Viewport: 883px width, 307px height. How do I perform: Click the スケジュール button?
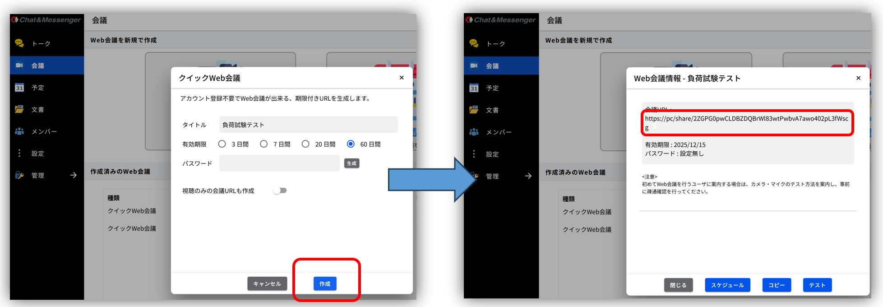coord(727,285)
